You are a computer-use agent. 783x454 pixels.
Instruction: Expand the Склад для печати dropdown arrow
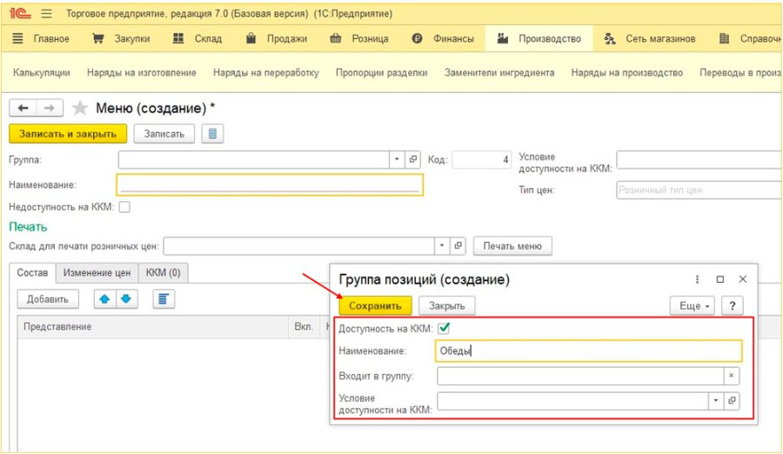pos(441,246)
